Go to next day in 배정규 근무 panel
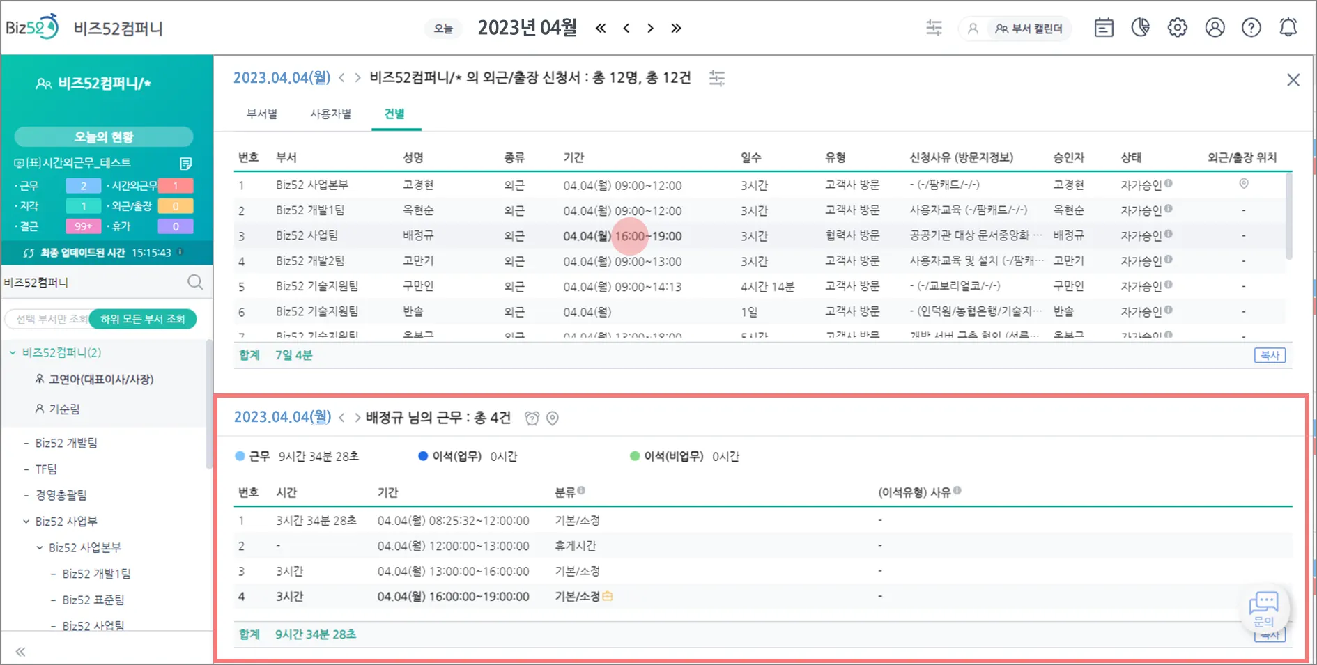The image size is (1317, 665). (x=357, y=418)
